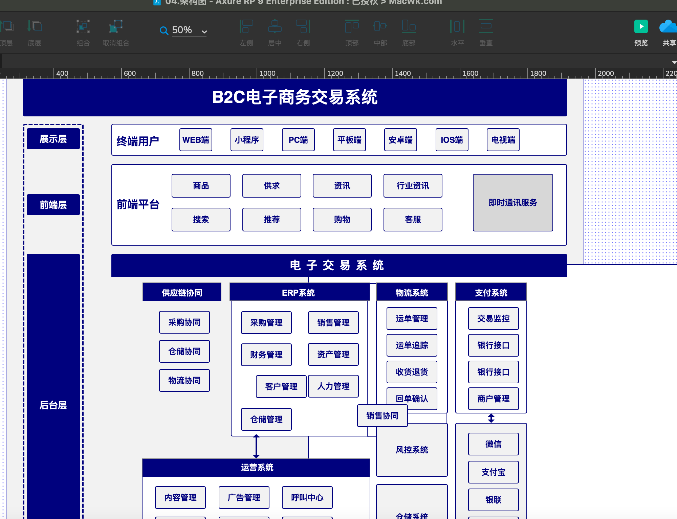677x519 pixels.
Task: Select the 物流协同 box
Action: [x=184, y=381]
